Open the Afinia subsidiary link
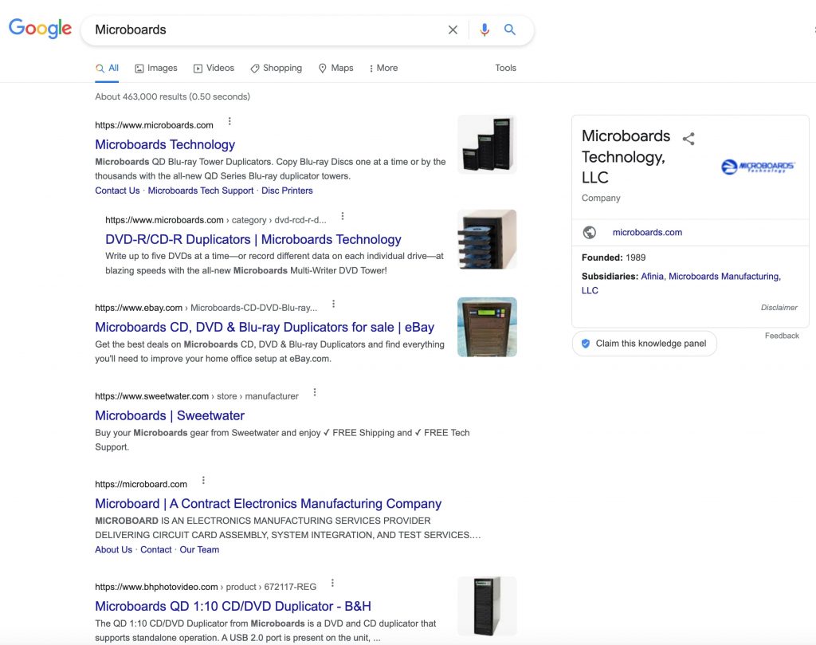Viewport: 816px width, 645px height. 652,277
